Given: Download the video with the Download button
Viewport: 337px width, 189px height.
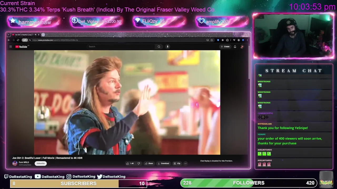Looking at the screenshot, I should [163, 164].
